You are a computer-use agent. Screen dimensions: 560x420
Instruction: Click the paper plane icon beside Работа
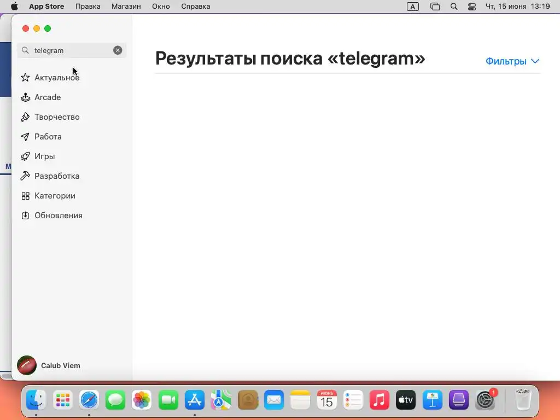(25, 136)
